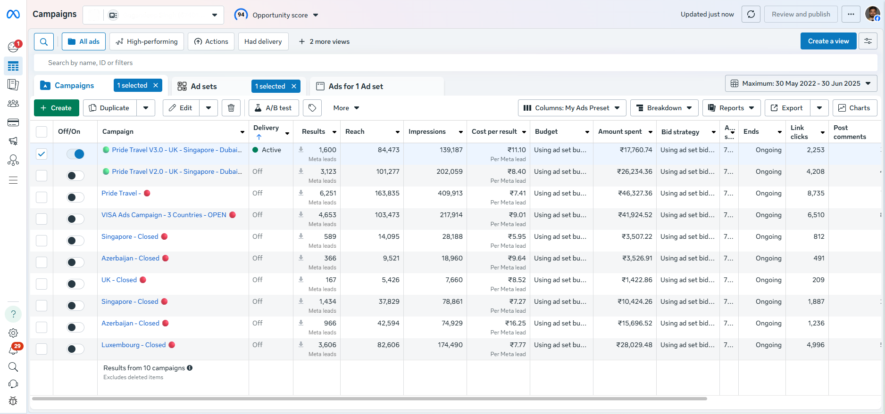Image resolution: width=885 pixels, height=414 pixels.
Task: Refresh campaign data with the reload icon
Action: pyautogui.click(x=751, y=14)
